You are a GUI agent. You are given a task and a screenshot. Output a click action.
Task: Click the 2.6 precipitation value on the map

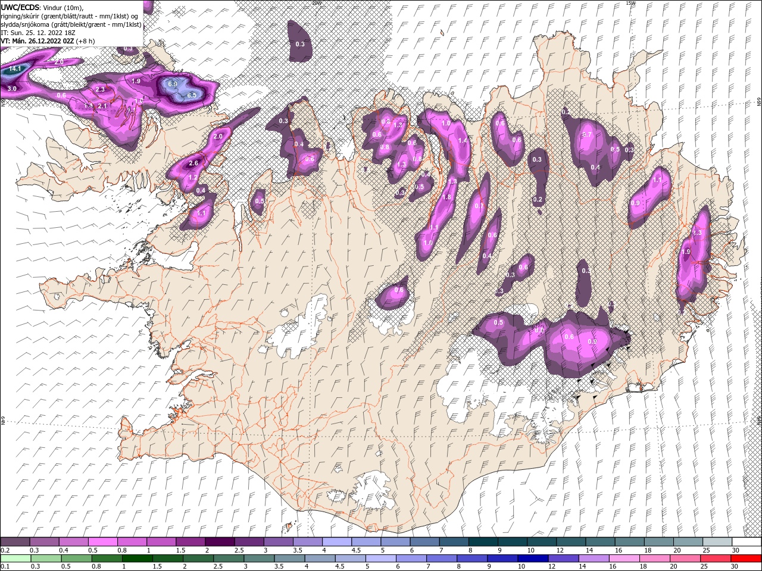click(x=193, y=163)
